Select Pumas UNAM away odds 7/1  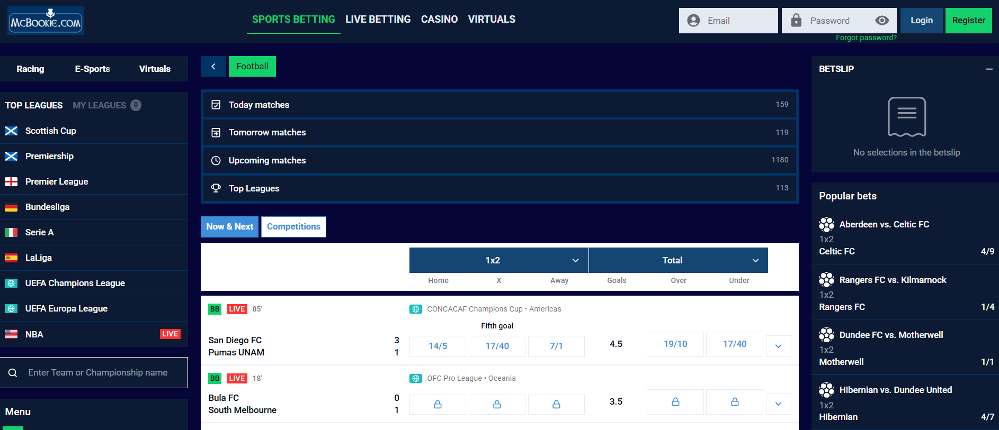pyautogui.click(x=556, y=346)
